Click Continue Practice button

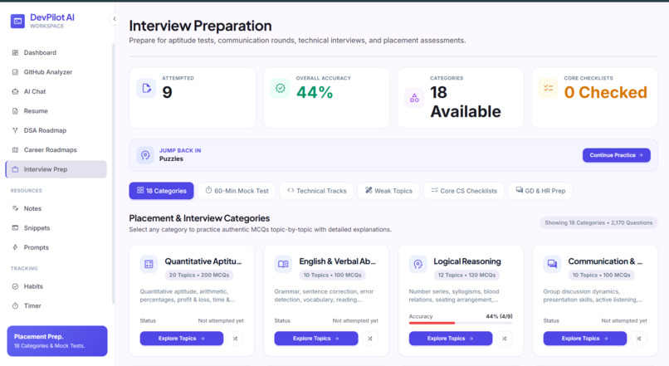(617, 155)
